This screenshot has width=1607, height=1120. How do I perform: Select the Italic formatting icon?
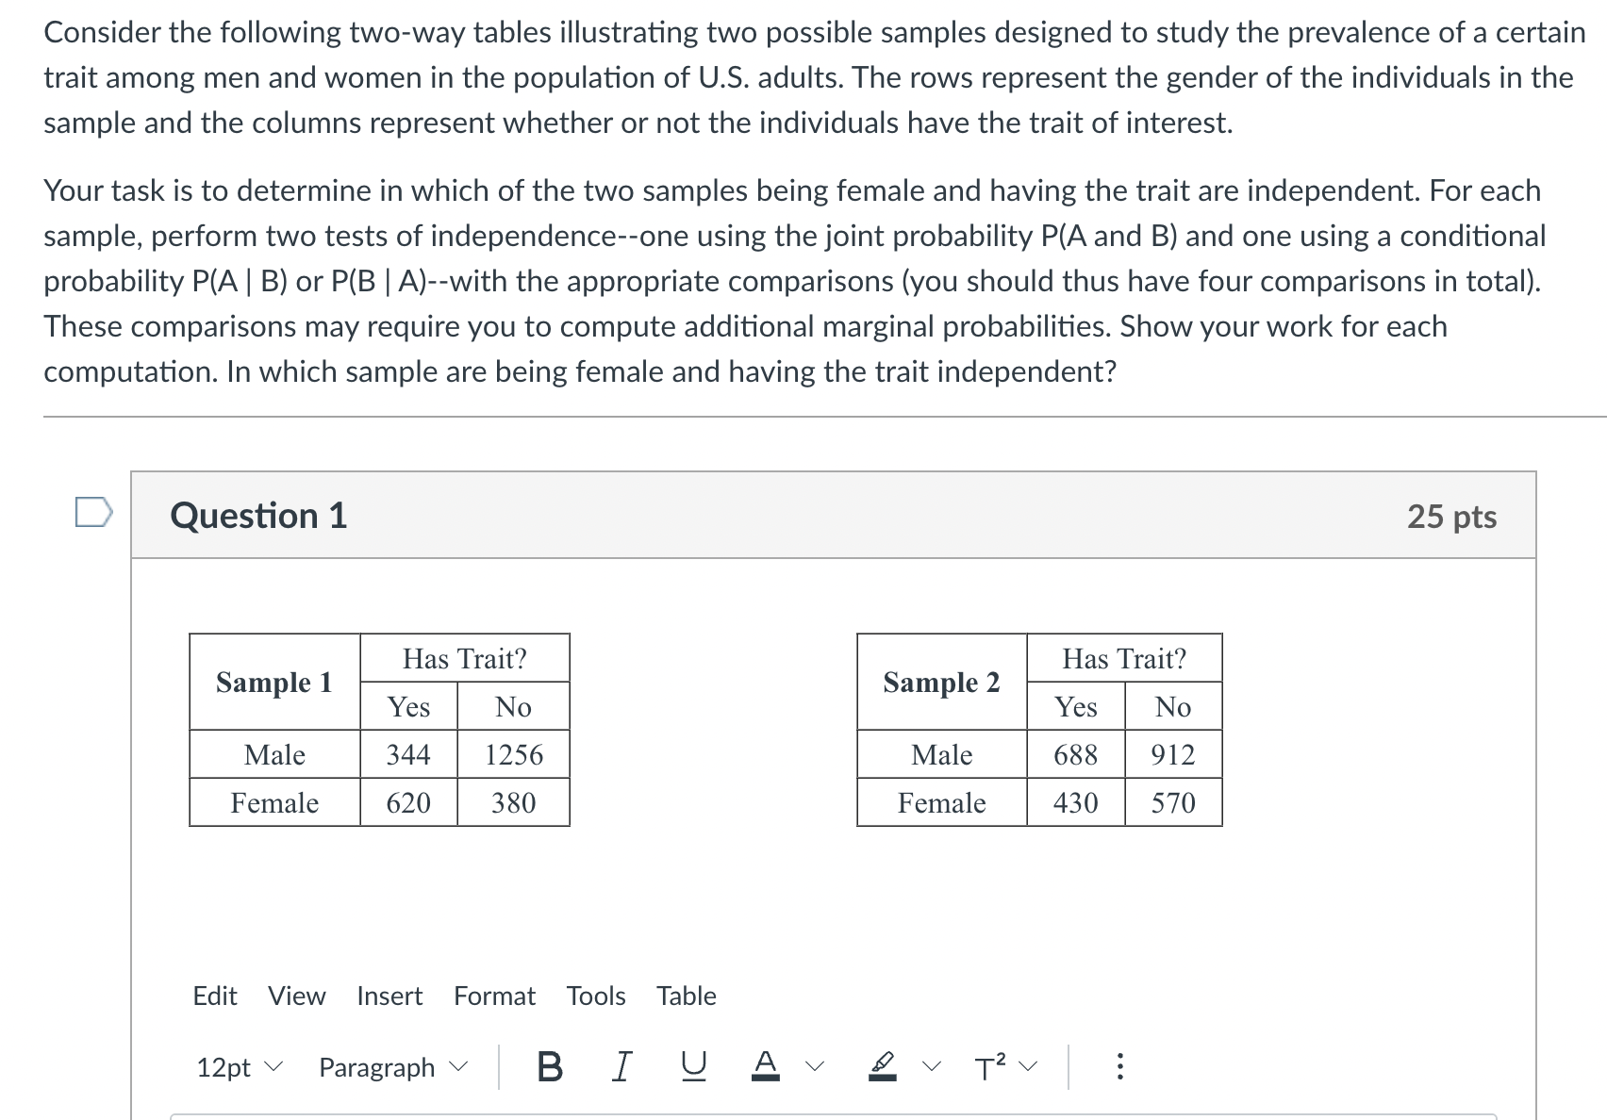tap(620, 1065)
